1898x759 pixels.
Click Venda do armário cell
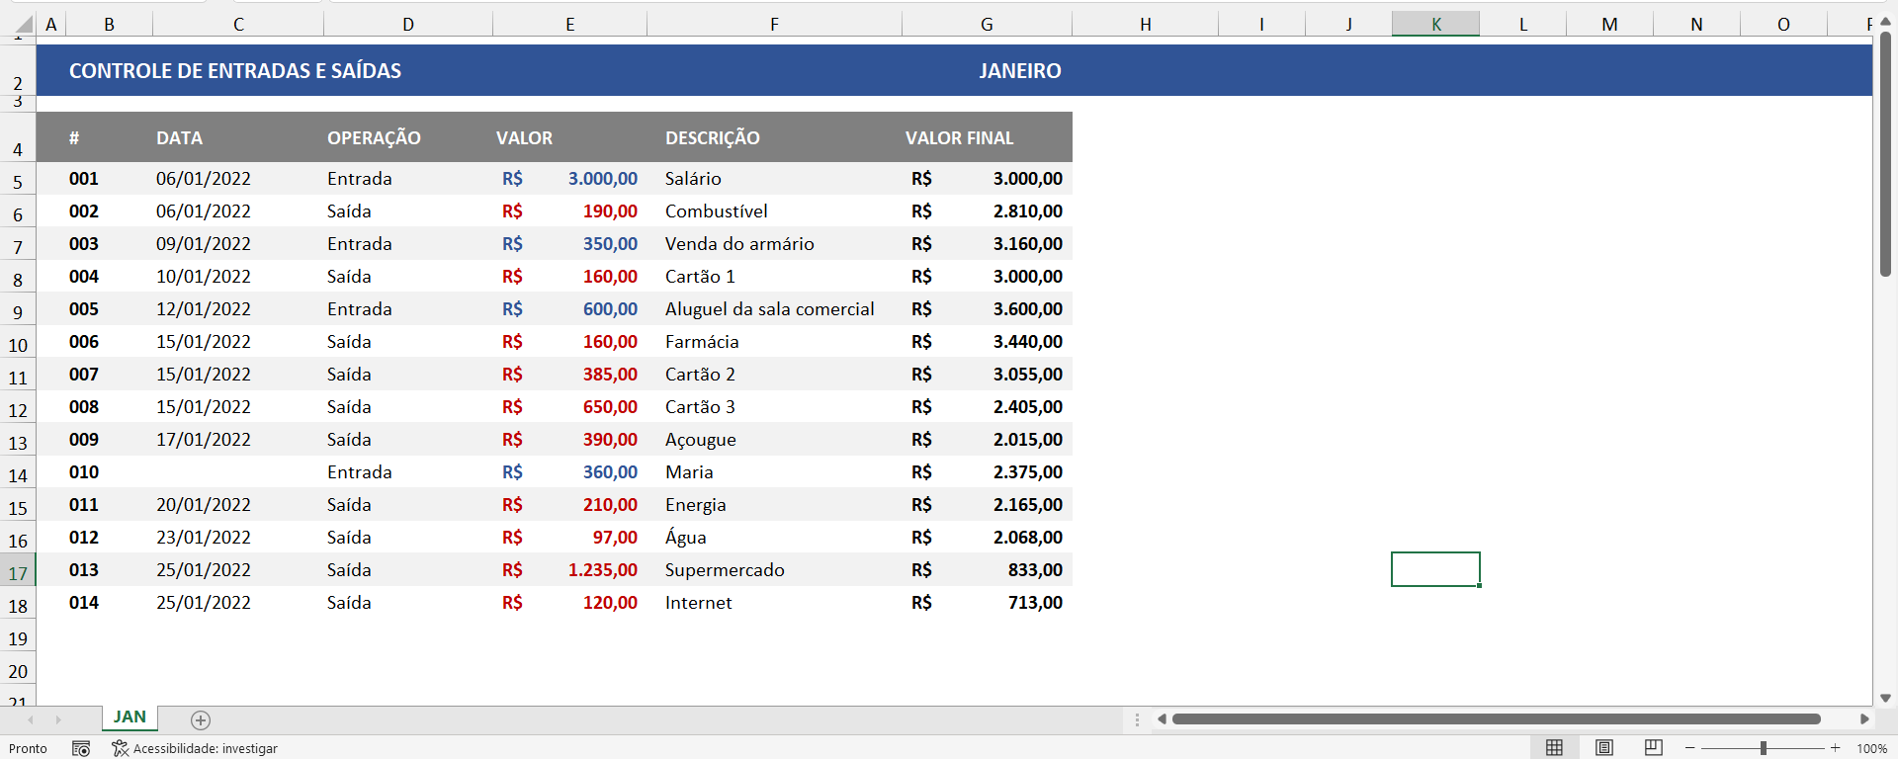pos(774,243)
